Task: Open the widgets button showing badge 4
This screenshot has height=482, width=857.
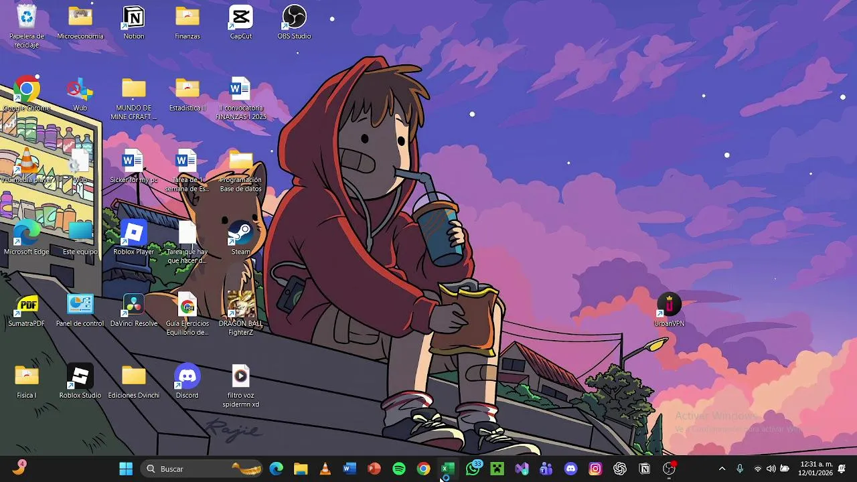Action: pyautogui.click(x=19, y=468)
